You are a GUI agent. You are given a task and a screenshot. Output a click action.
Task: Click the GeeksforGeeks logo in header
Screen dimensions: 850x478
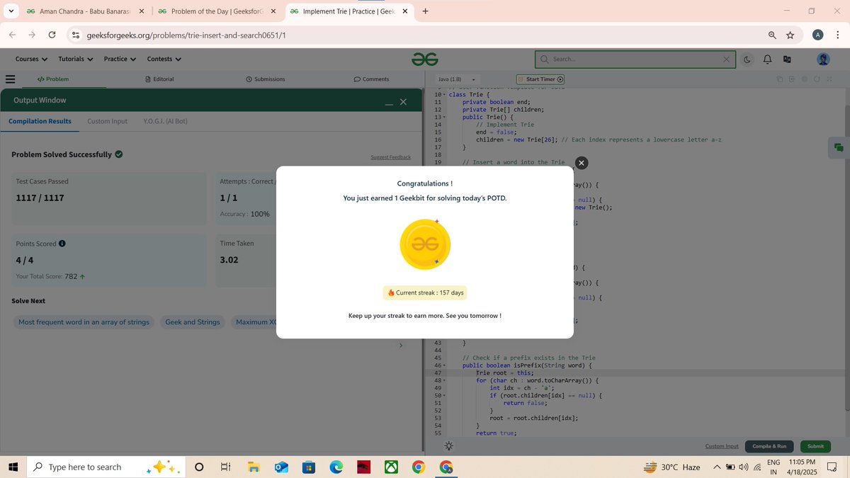click(x=426, y=59)
